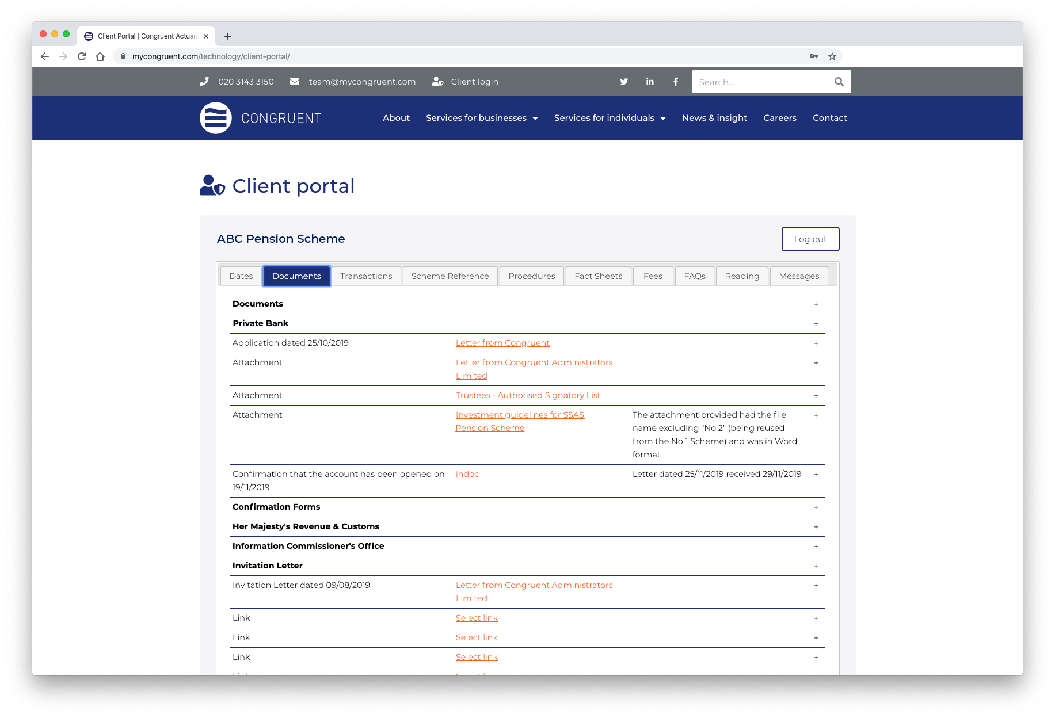1055x718 pixels.
Task: Open the Contact menu item
Action: [x=829, y=118]
